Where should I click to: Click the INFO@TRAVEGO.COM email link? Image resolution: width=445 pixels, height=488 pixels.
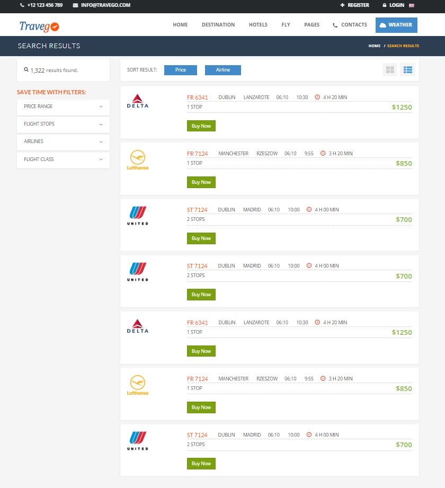click(105, 5)
